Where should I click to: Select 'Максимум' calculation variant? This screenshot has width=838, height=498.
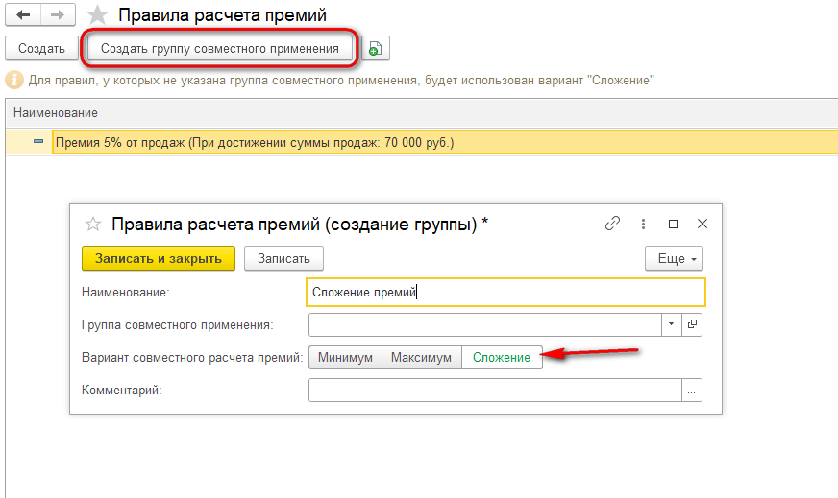[x=421, y=358]
